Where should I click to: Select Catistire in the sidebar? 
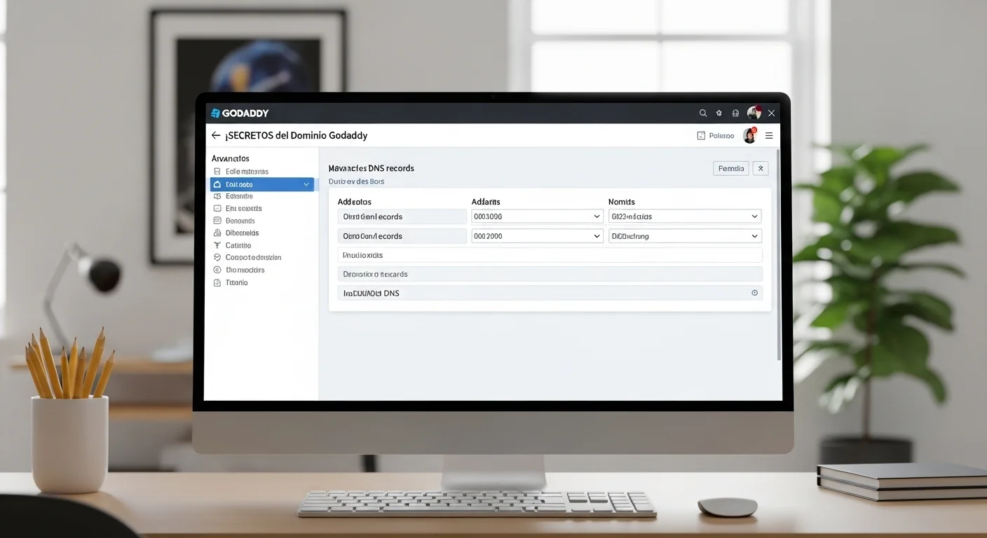(238, 245)
